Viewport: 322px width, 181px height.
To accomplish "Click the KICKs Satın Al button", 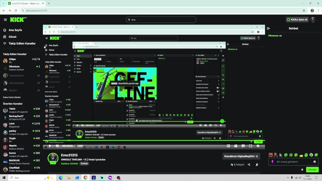I will [x=297, y=20].
